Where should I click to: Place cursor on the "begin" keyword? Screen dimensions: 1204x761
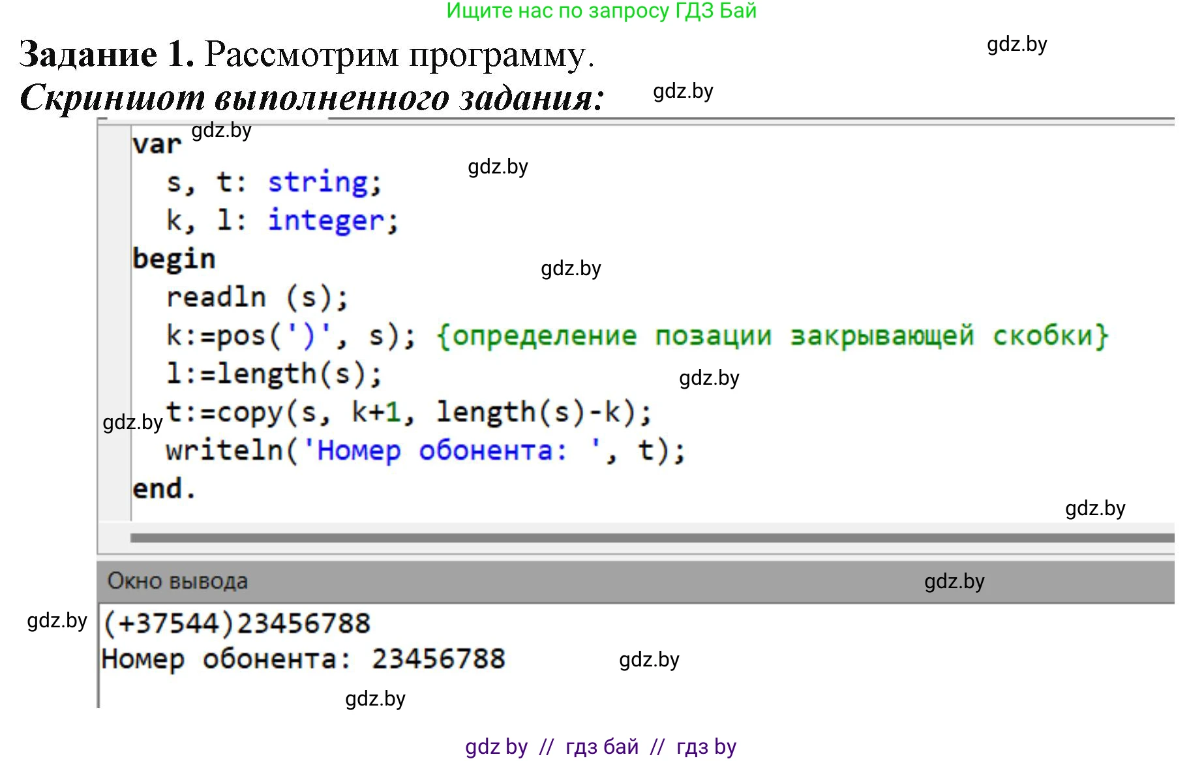[173, 260]
